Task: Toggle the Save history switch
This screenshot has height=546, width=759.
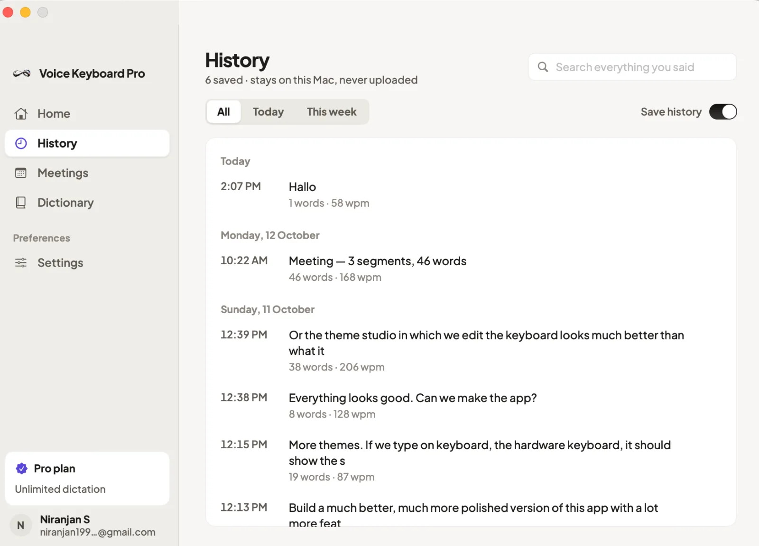Action: pyautogui.click(x=723, y=112)
